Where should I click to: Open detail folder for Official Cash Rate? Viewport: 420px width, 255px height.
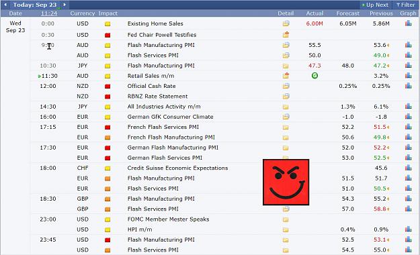(x=286, y=86)
